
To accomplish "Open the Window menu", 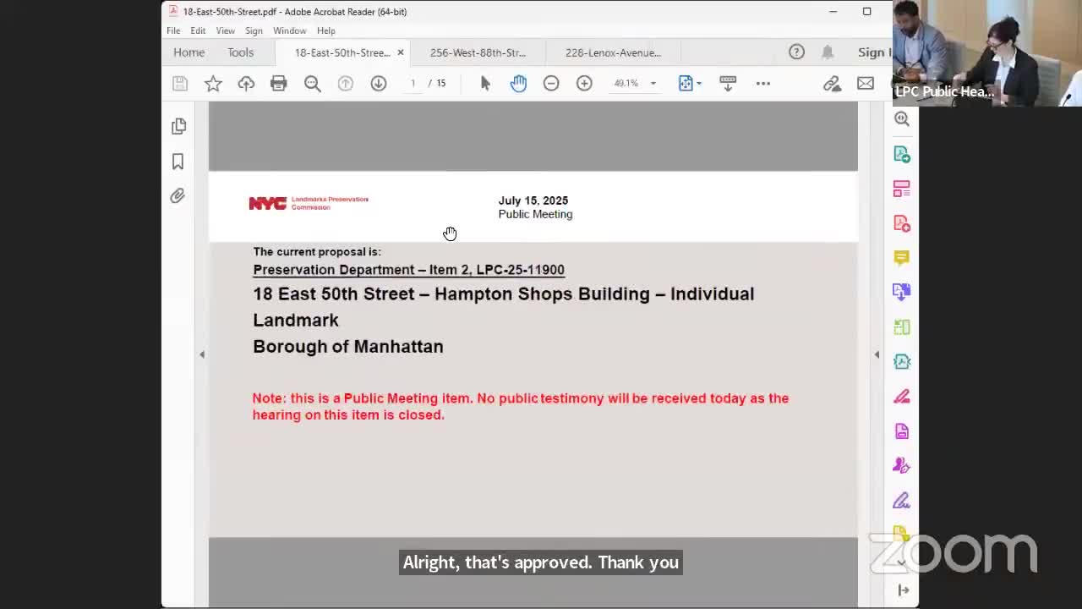I will [x=289, y=30].
